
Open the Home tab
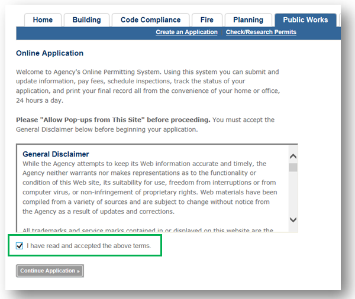pos(43,20)
